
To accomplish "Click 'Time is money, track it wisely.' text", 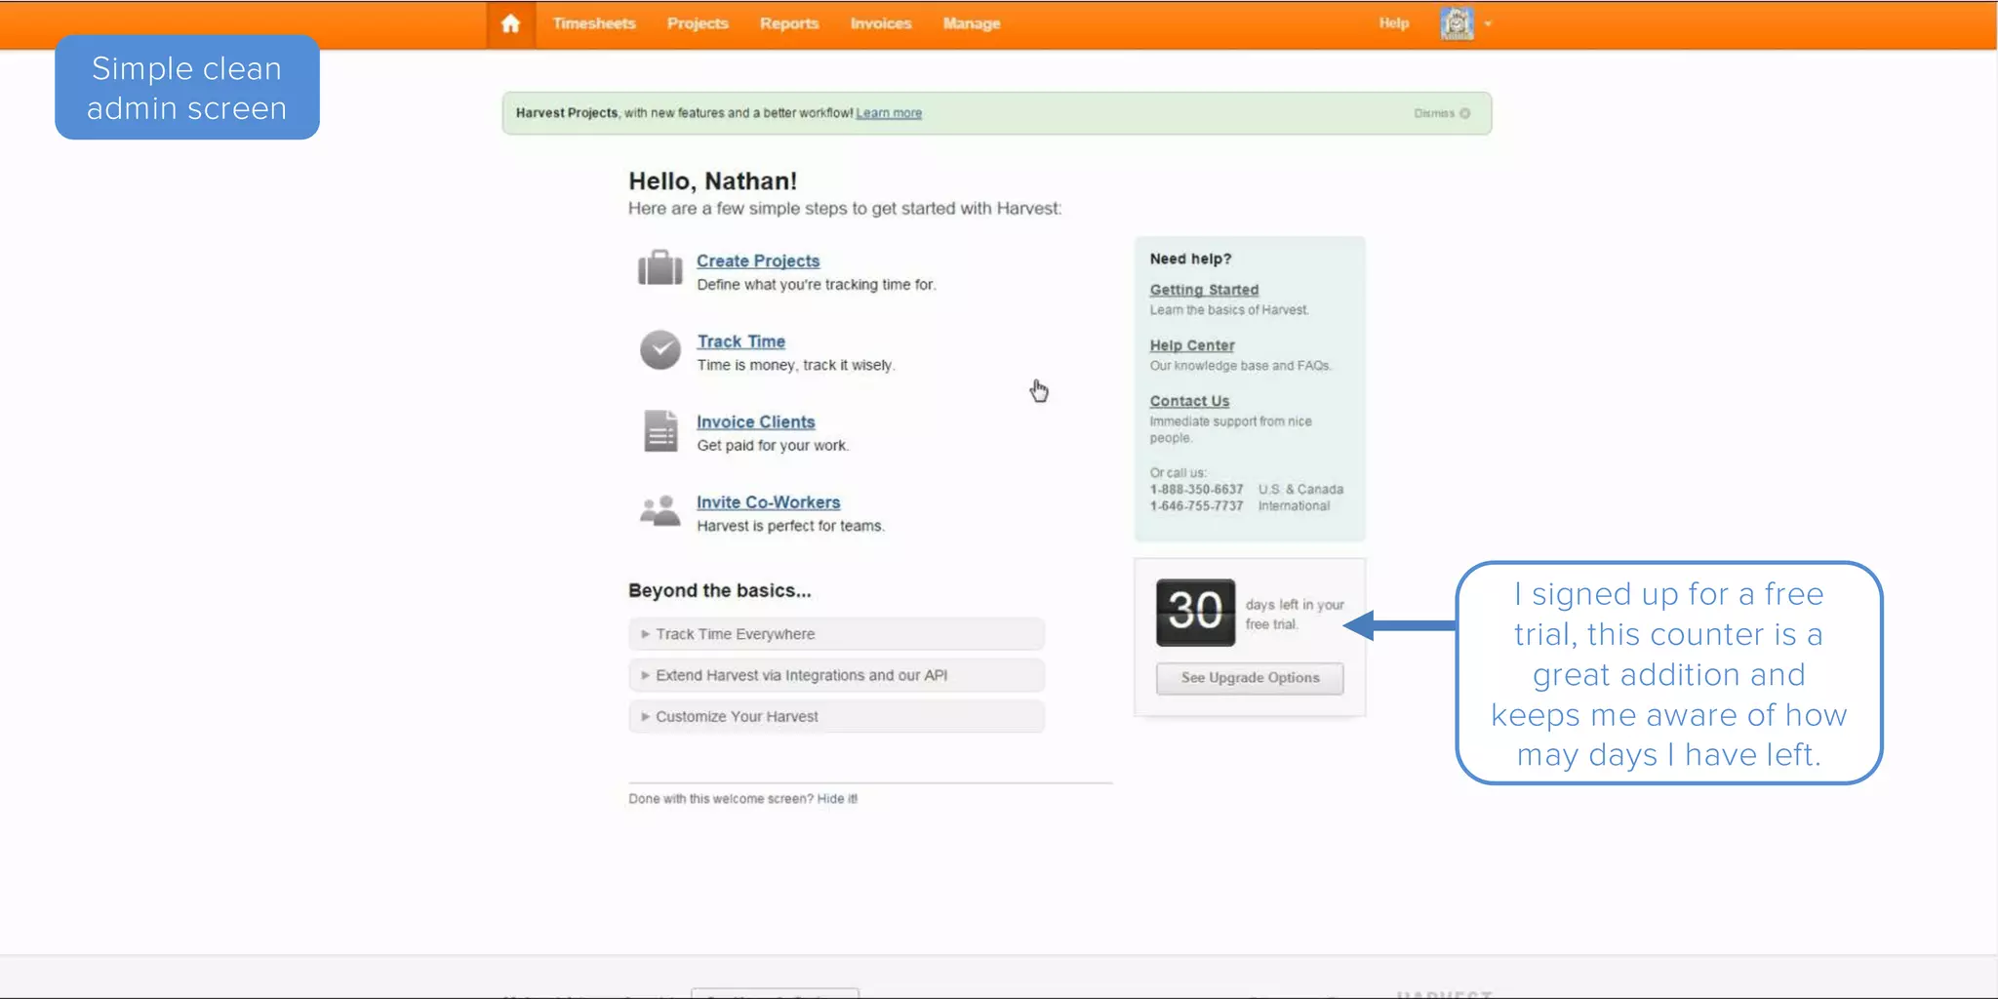I will (x=796, y=365).
